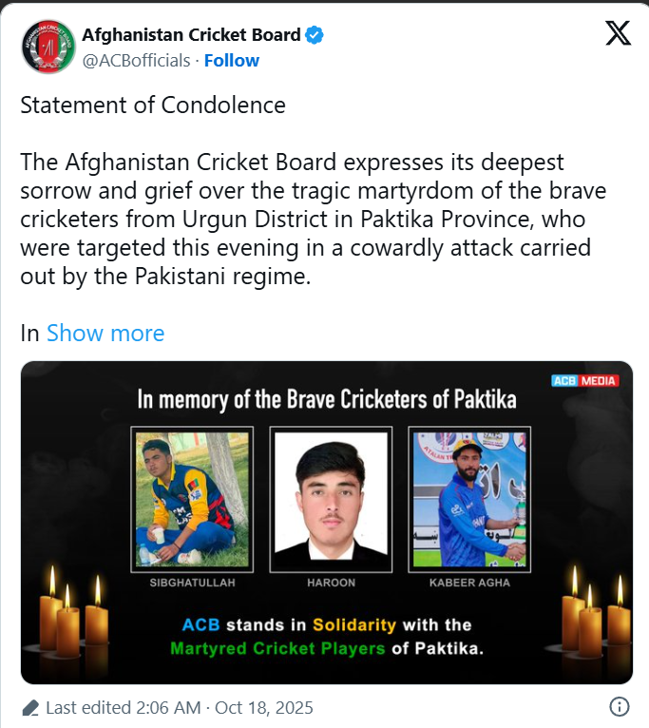Click Haroon's portrait photo

pos(330,500)
